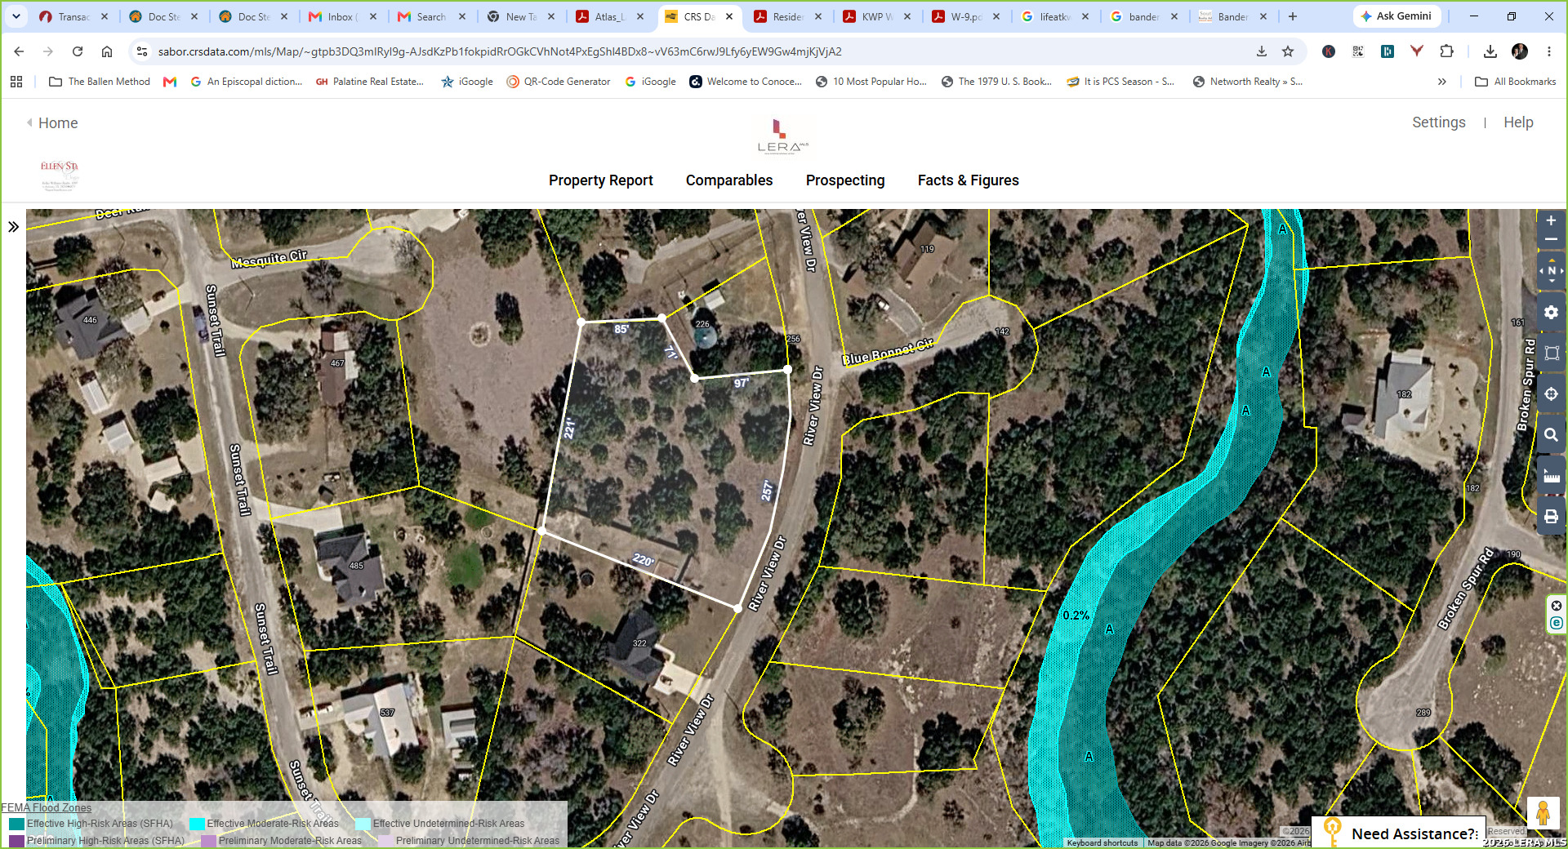
Task: Open the tab search dropdown arrow
Action: (16, 16)
